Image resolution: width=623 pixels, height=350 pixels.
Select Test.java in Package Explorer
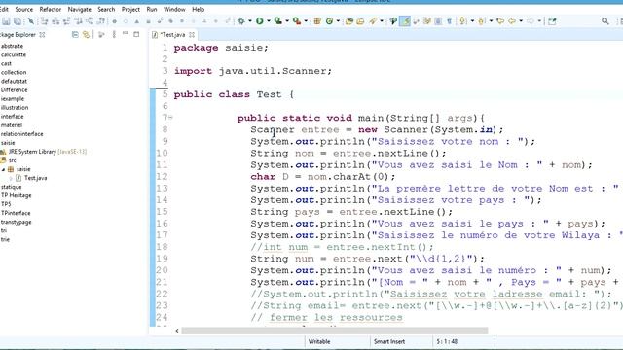35,178
